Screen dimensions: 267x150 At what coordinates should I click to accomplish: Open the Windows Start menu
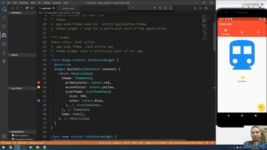3,147
